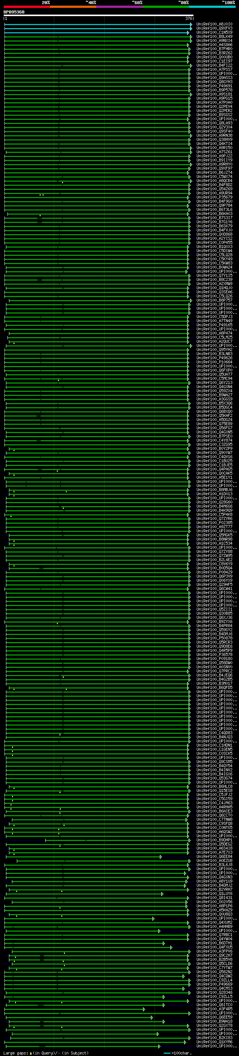The image size is (239, 1056).
Task: Select hit UniRef100_Q9SF40
Action: [214, 131]
